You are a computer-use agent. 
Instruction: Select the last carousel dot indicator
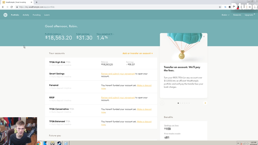[x=189, y=103]
